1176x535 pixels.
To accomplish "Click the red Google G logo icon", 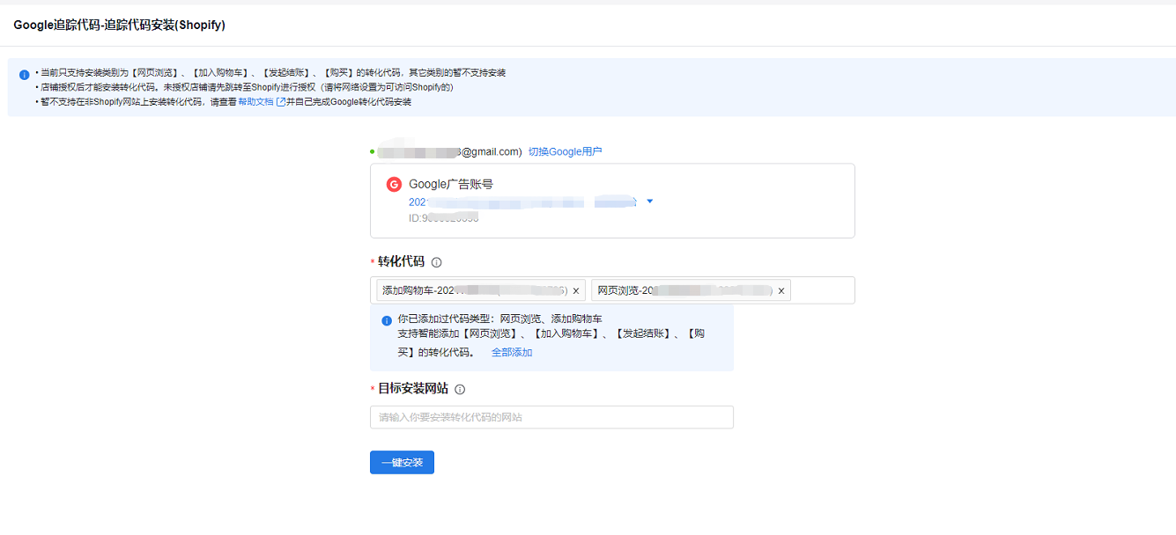I will tap(394, 185).
